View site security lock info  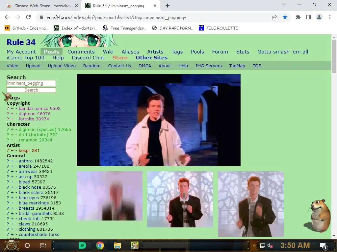coord(41,17)
